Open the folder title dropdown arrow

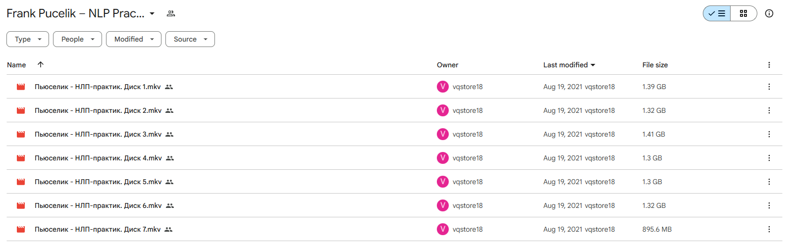point(152,13)
